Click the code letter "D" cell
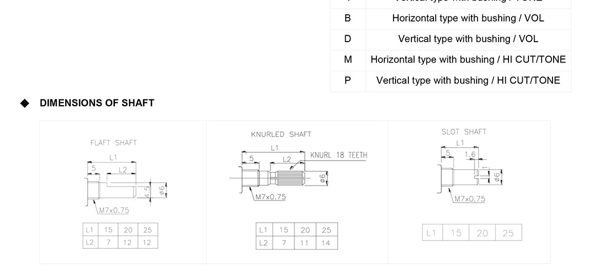The image size is (590, 278). pyautogui.click(x=348, y=39)
